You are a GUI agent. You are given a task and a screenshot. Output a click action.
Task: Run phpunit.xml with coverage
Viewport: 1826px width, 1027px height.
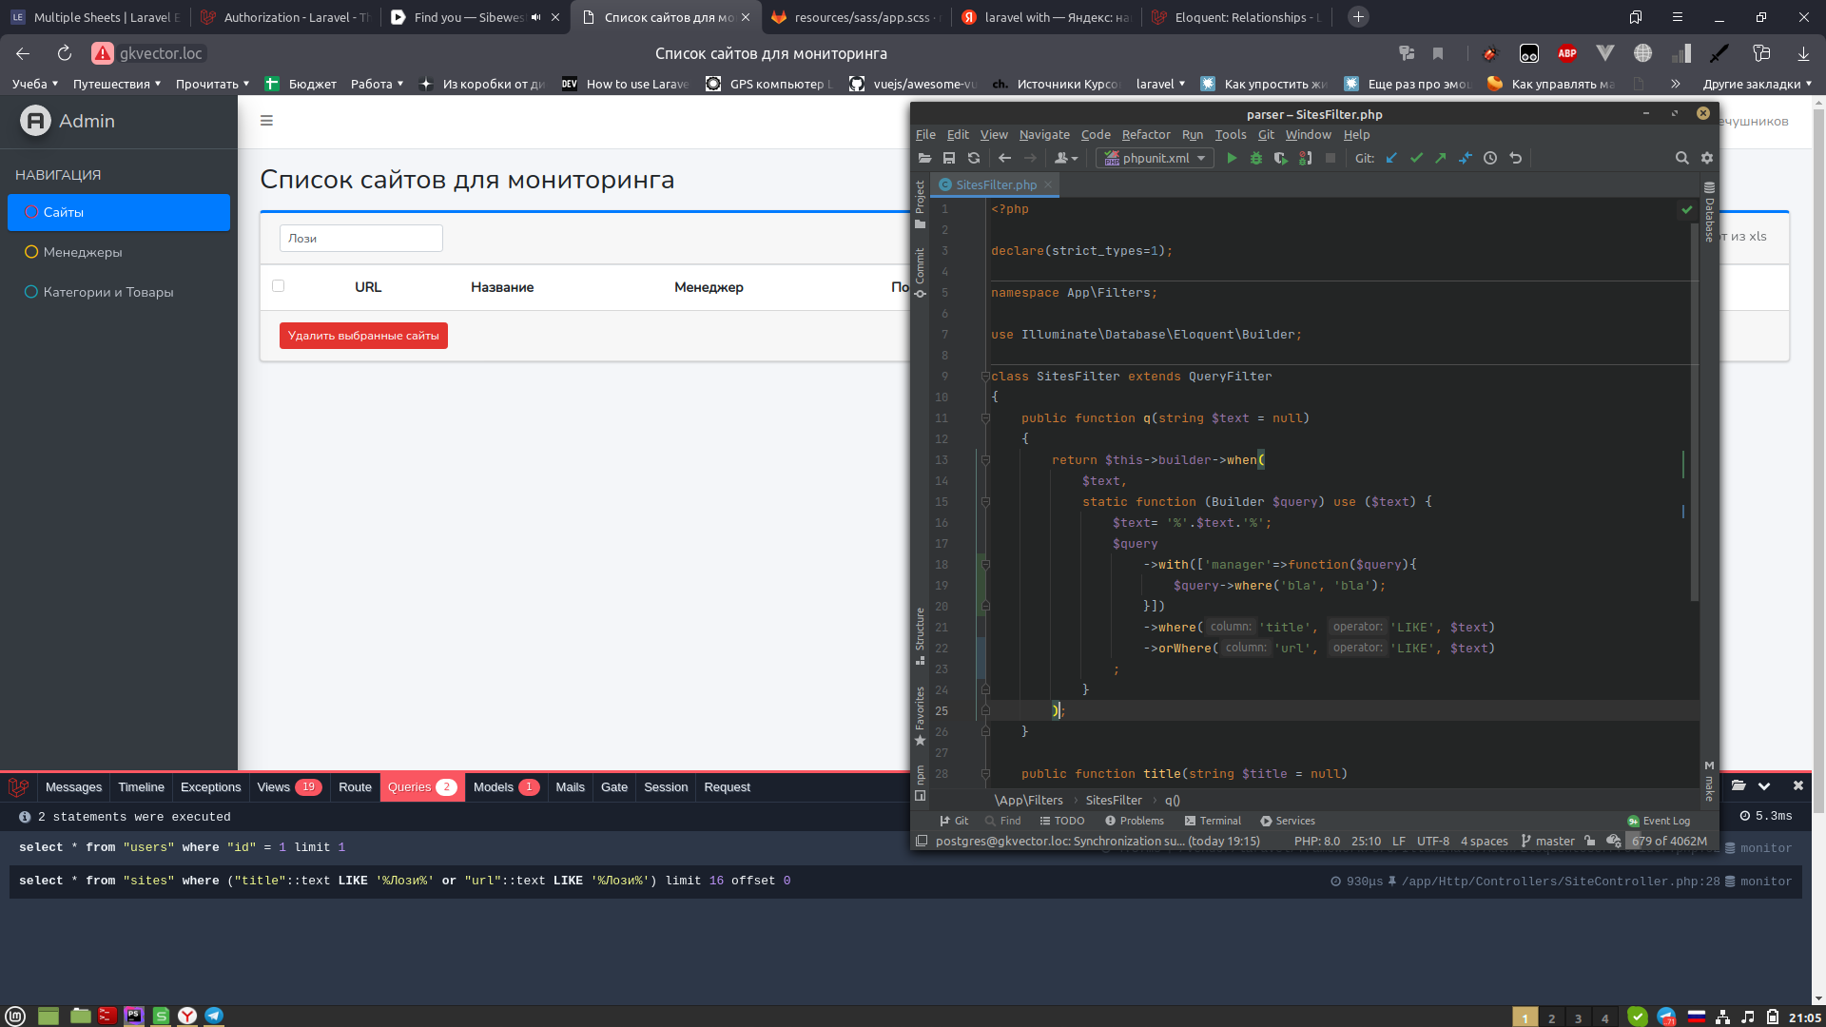[x=1281, y=159]
